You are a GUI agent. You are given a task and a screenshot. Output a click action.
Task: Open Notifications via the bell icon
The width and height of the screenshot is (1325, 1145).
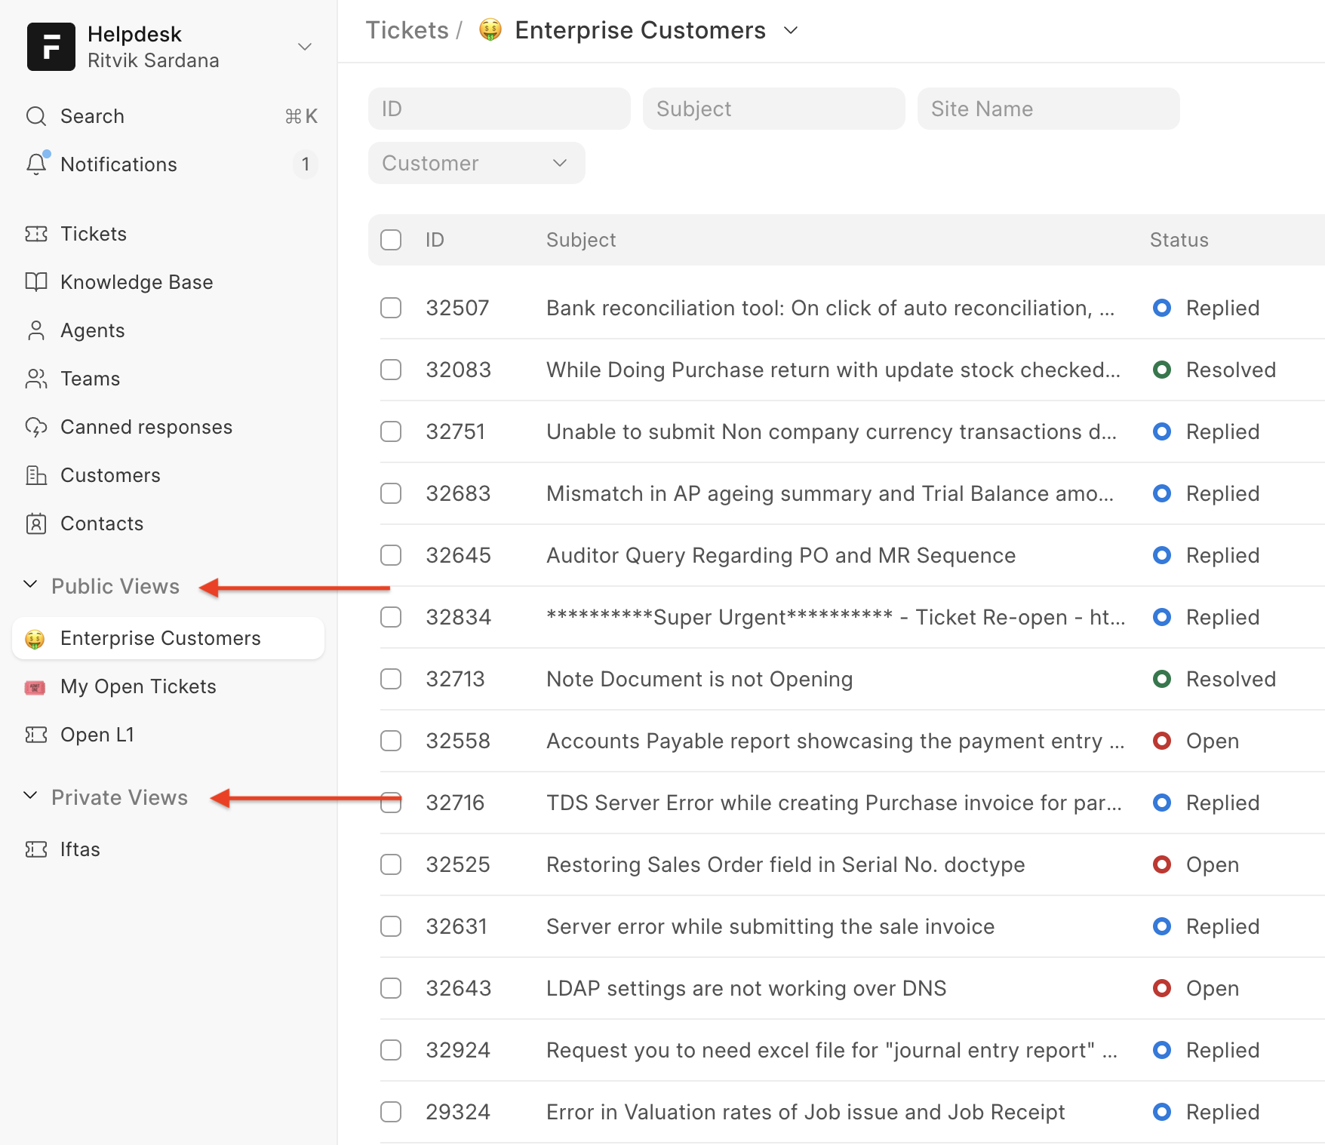click(x=36, y=164)
